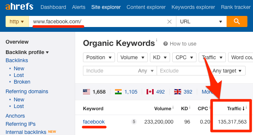
Task: Open the Any target dropdown
Action: coord(227,71)
